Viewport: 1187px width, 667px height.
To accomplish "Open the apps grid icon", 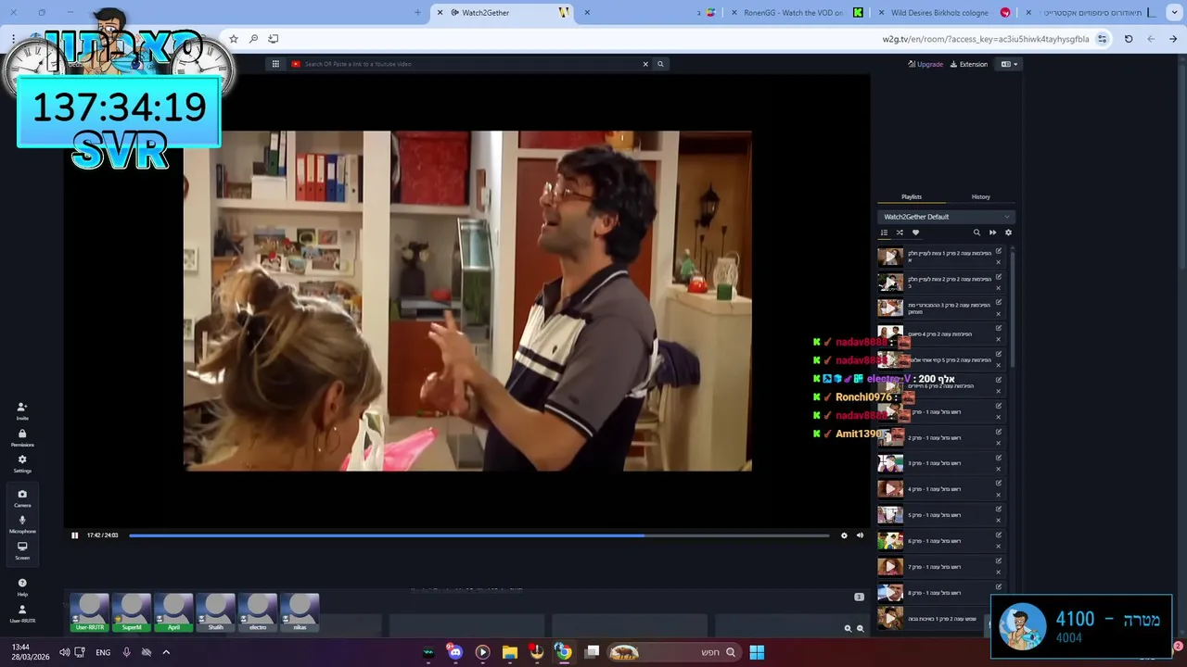I will tap(275, 64).
